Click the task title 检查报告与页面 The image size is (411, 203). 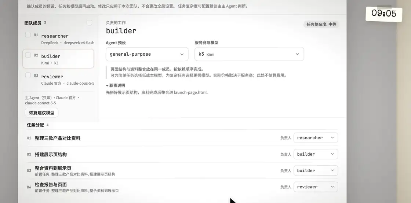pos(51,184)
